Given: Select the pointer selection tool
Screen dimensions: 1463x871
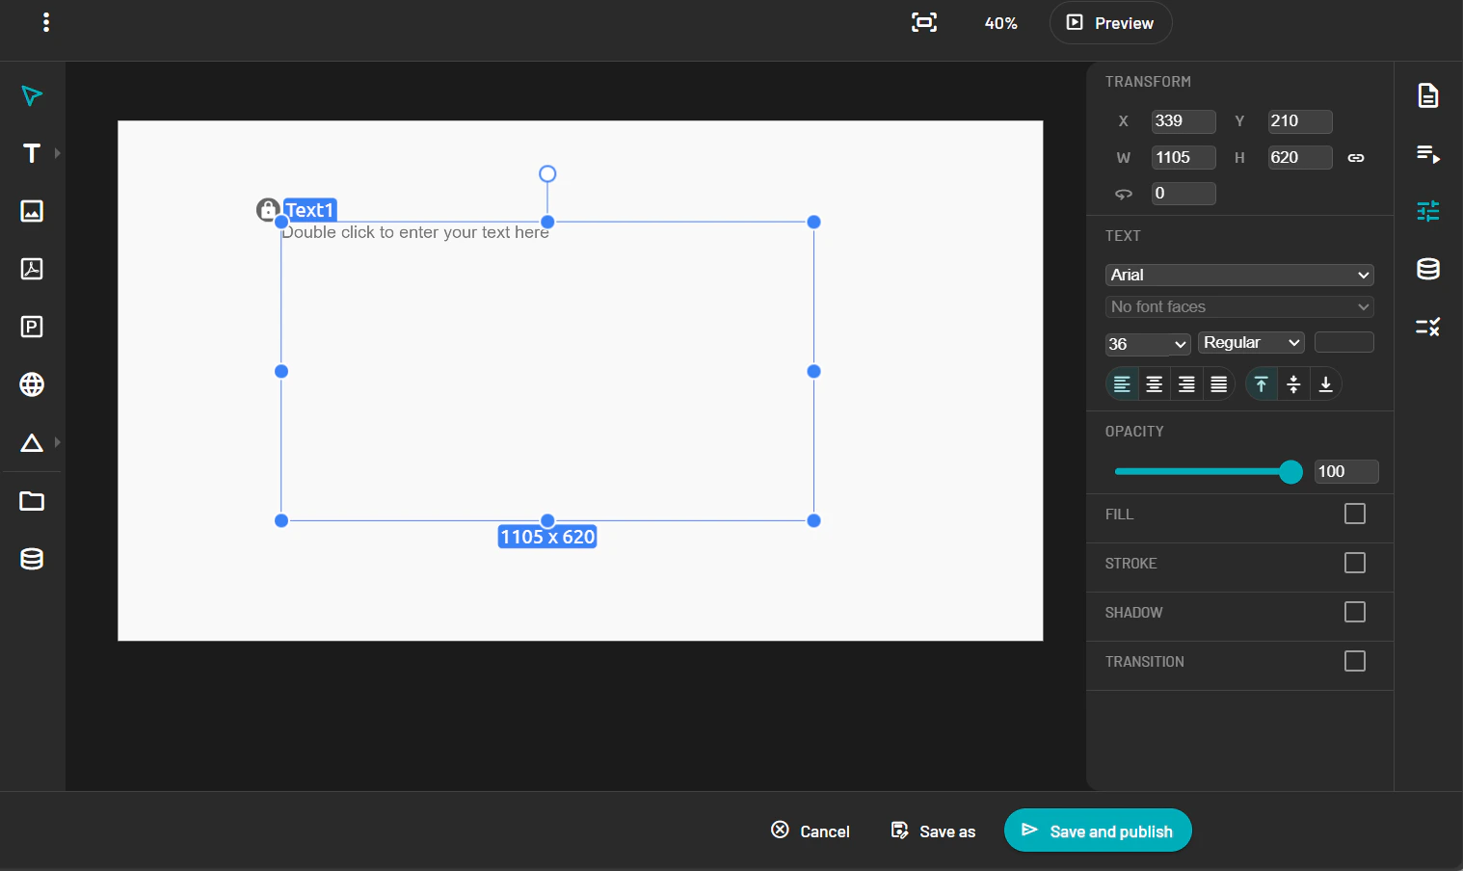Looking at the screenshot, I should click(32, 95).
